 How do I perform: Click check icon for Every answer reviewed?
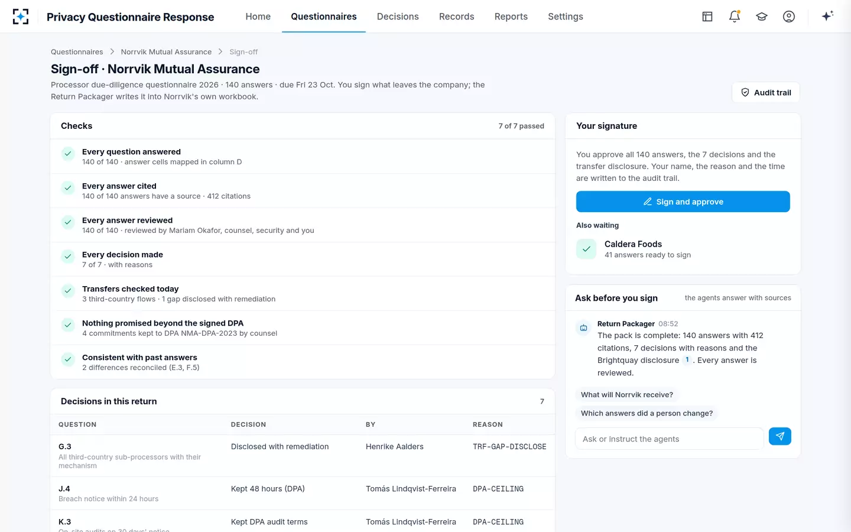68,222
